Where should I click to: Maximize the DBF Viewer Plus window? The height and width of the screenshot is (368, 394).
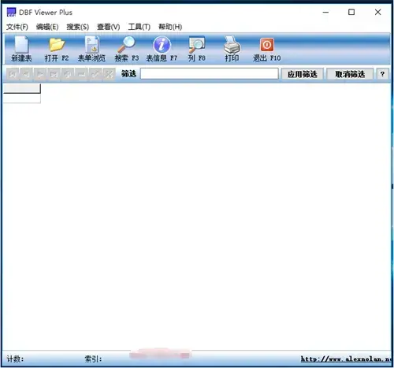pyautogui.click(x=351, y=12)
